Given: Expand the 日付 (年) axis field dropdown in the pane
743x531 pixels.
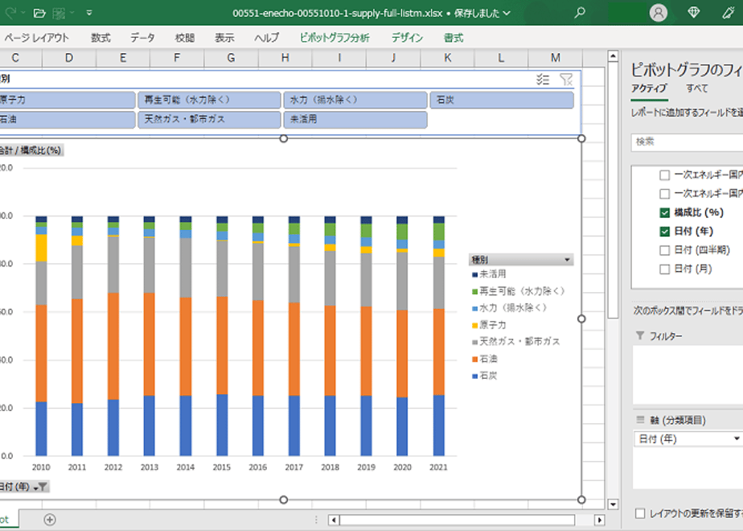Looking at the screenshot, I should 737,439.
